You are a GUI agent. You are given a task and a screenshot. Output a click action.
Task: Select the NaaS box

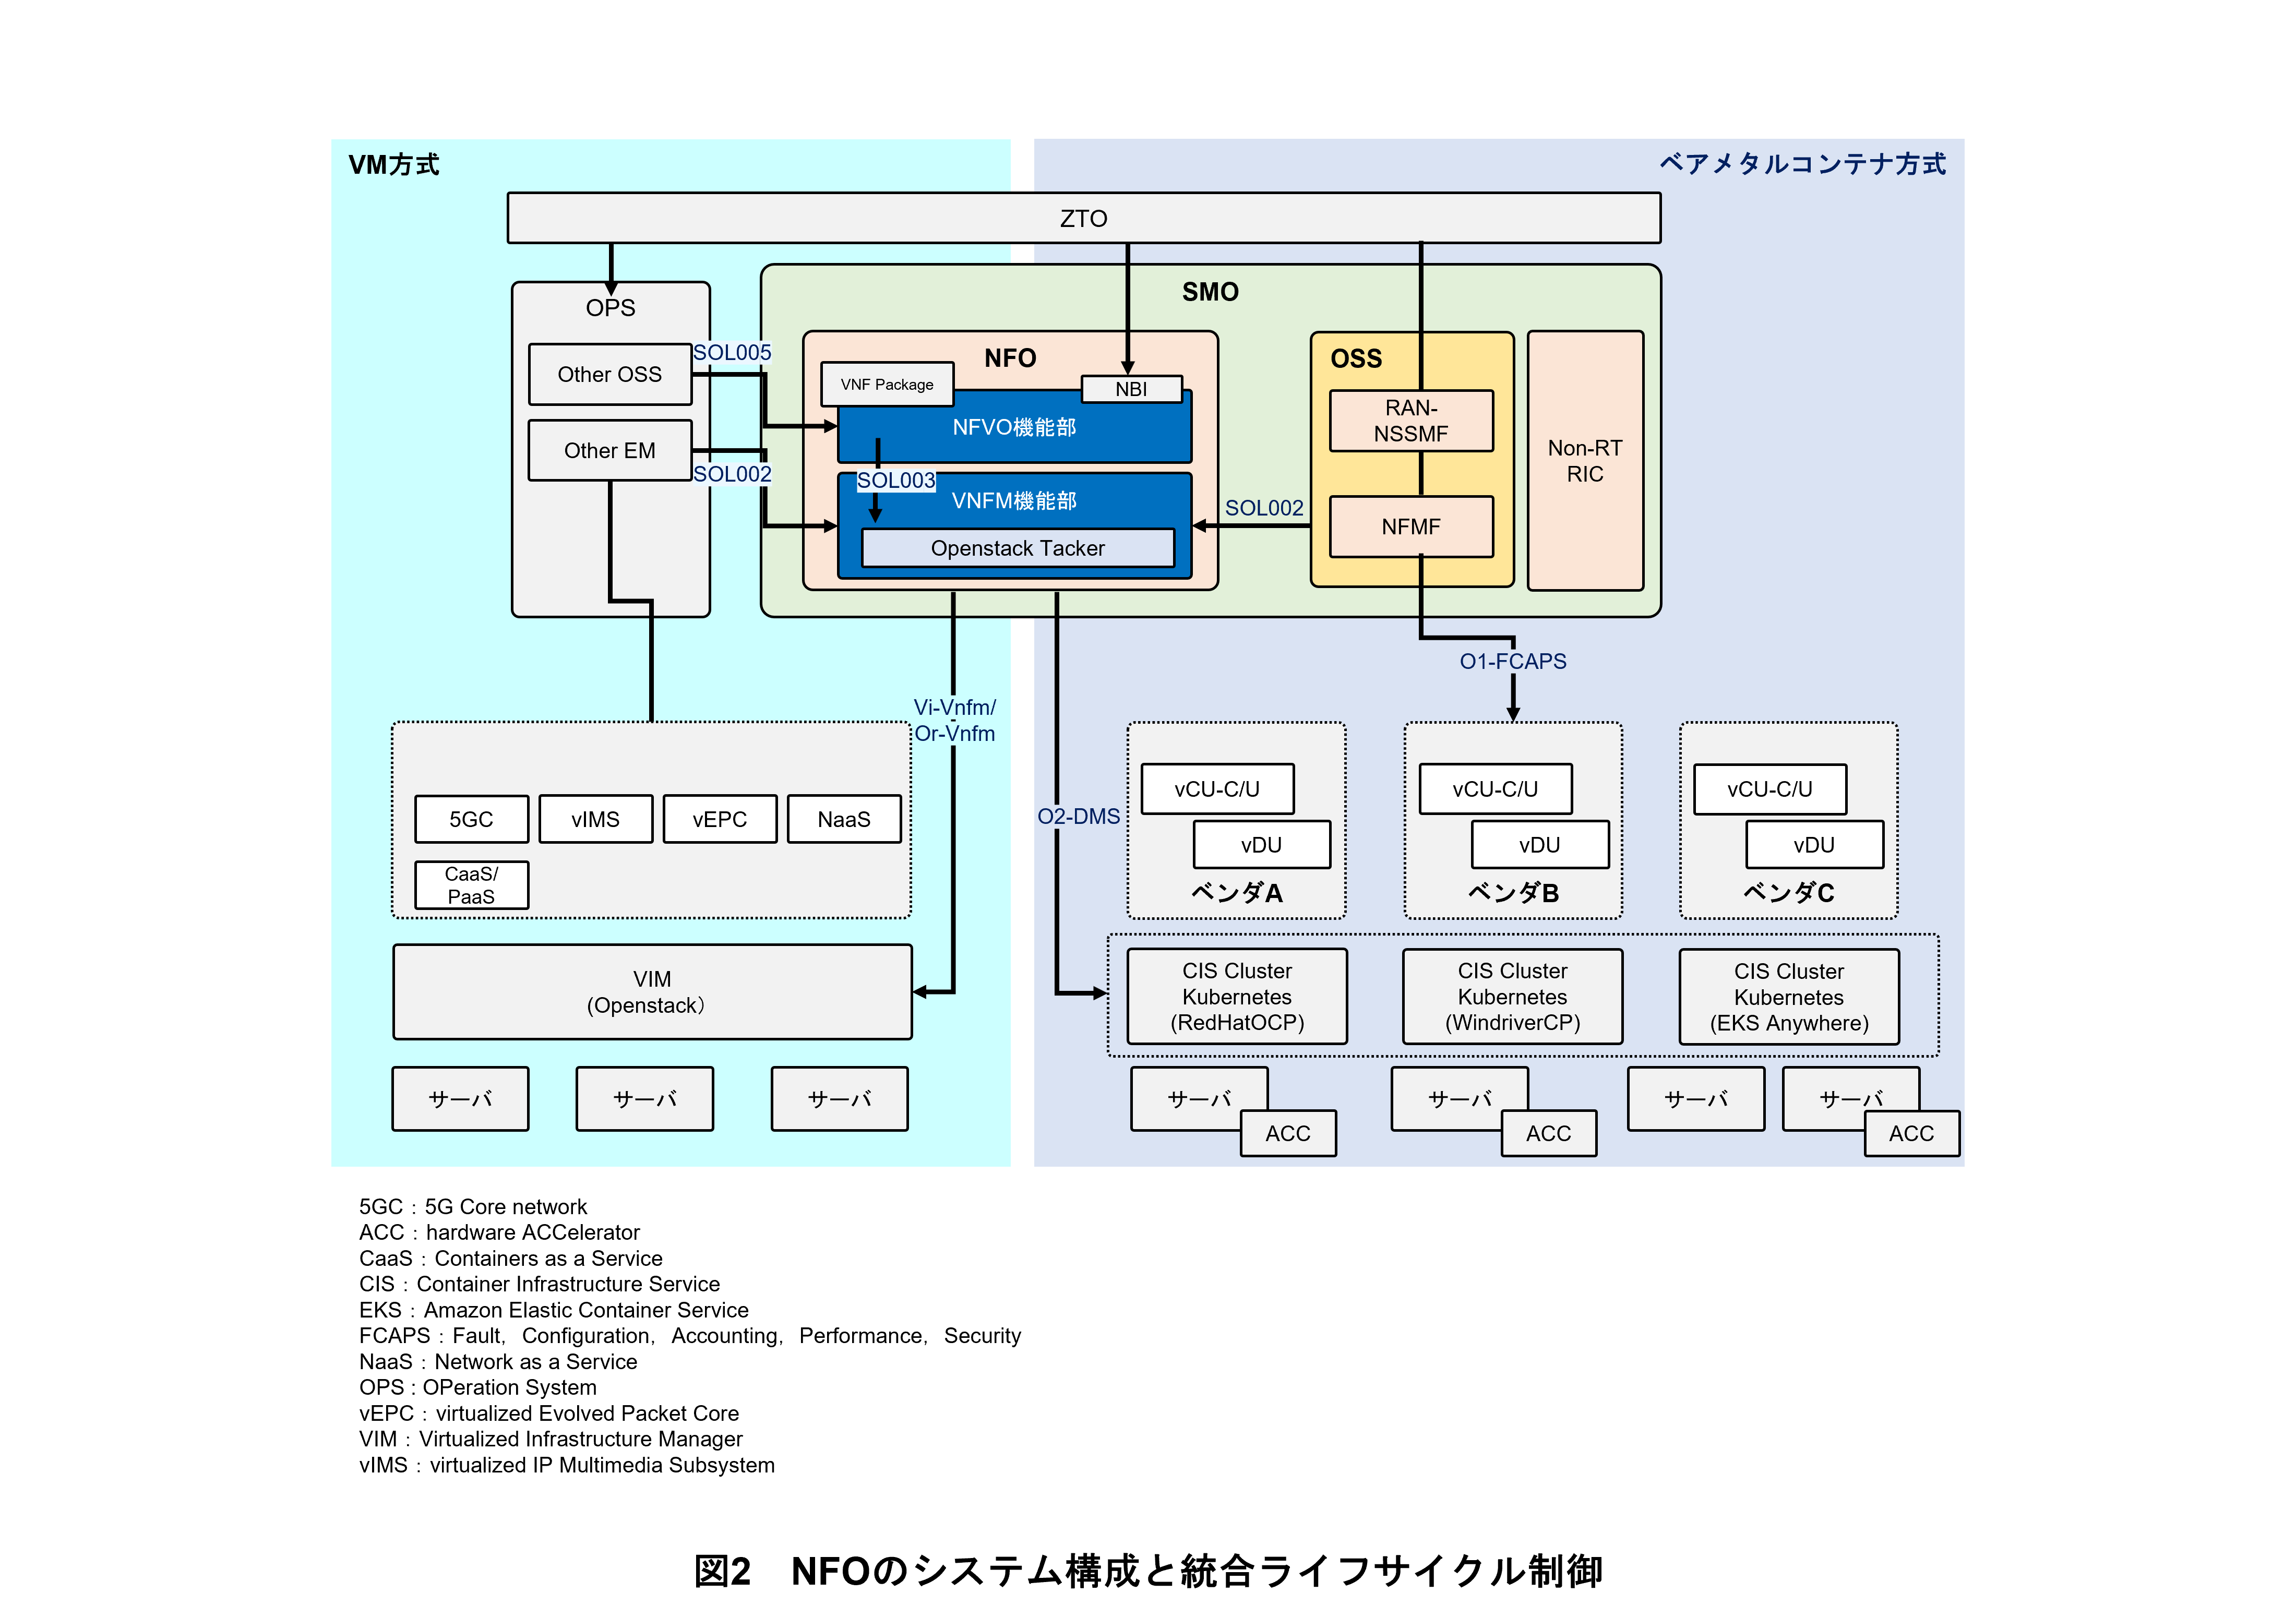(x=843, y=819)
